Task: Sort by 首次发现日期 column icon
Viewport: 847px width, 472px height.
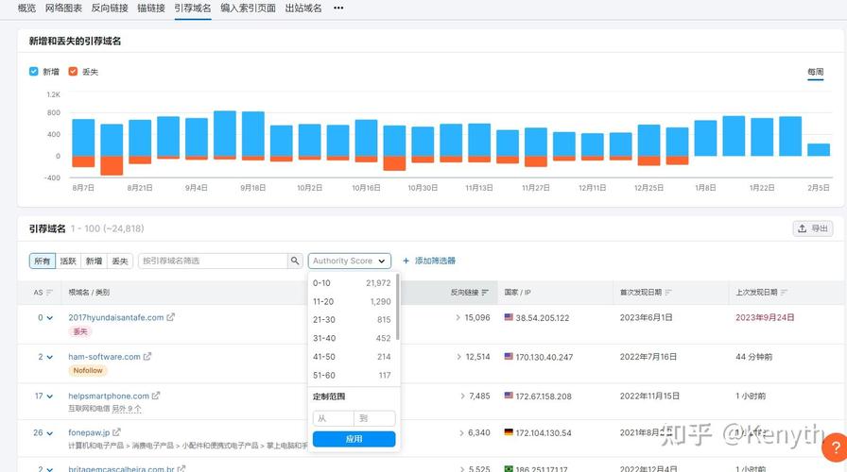Action: [668, 293]
